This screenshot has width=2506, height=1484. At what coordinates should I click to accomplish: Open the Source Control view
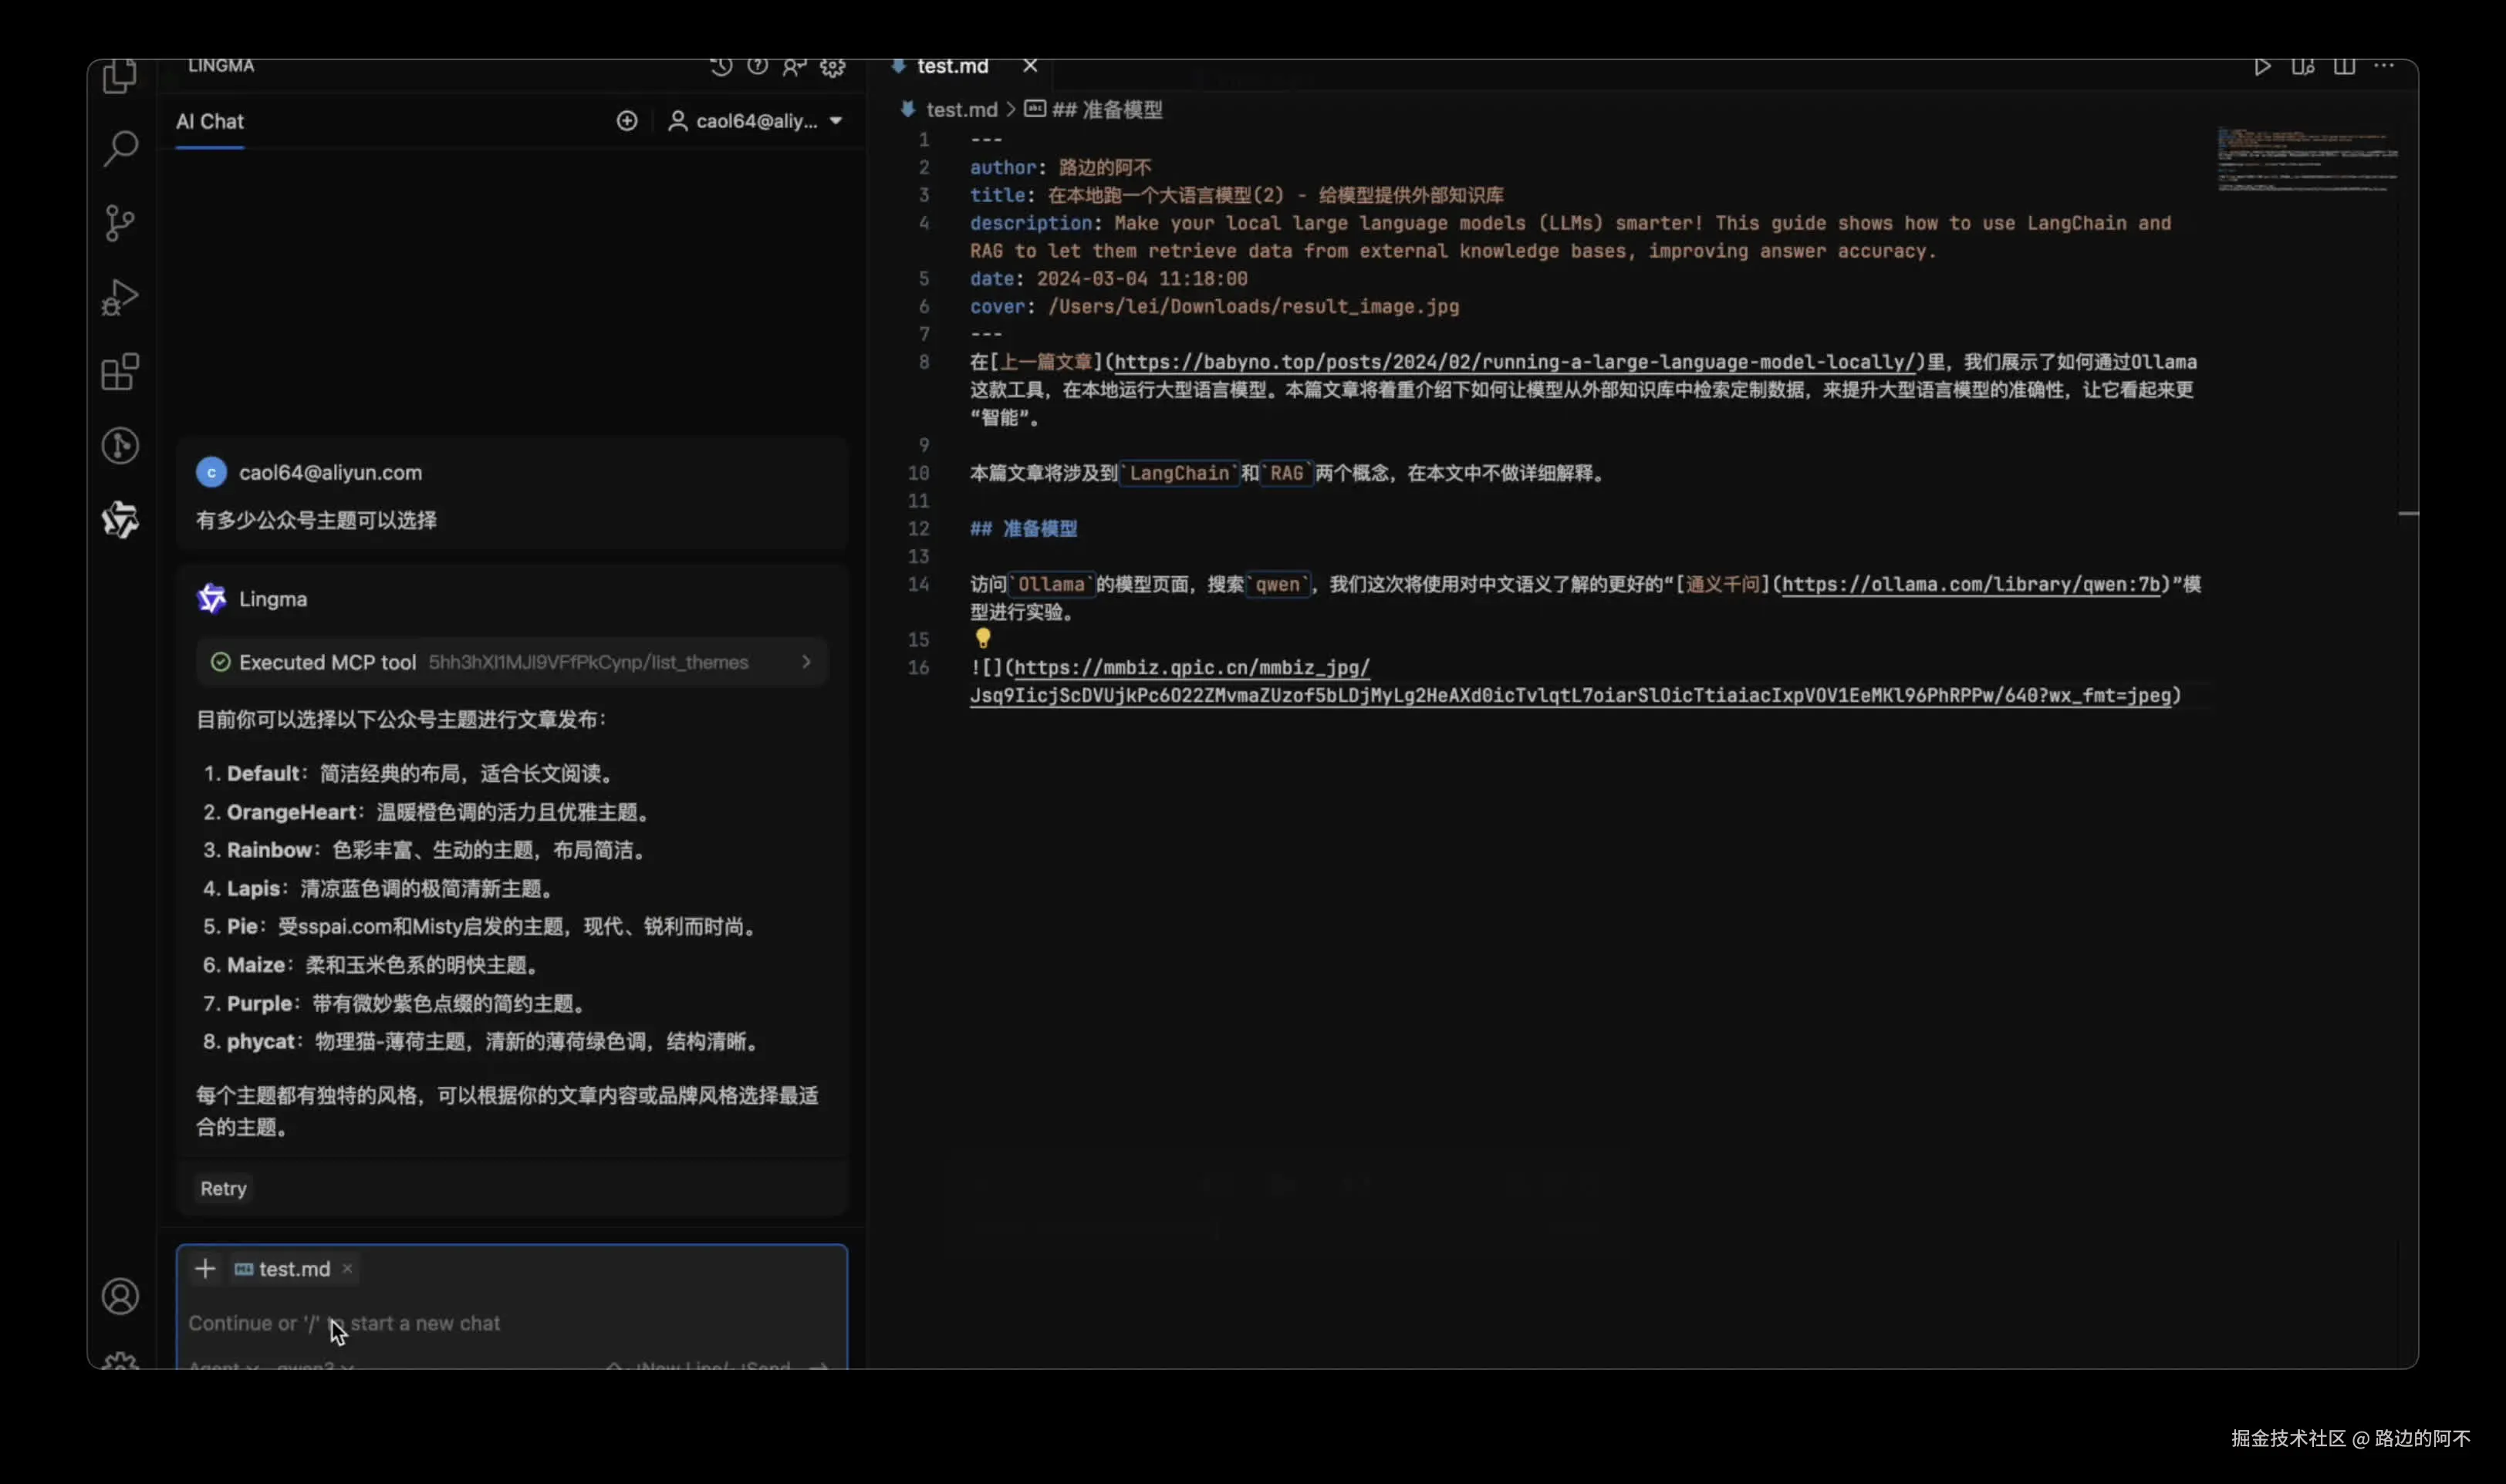click(x=120, y=223)
